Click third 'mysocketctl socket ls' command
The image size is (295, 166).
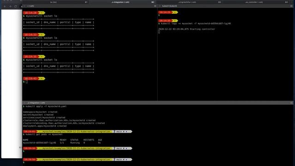[x=41, y=60]
